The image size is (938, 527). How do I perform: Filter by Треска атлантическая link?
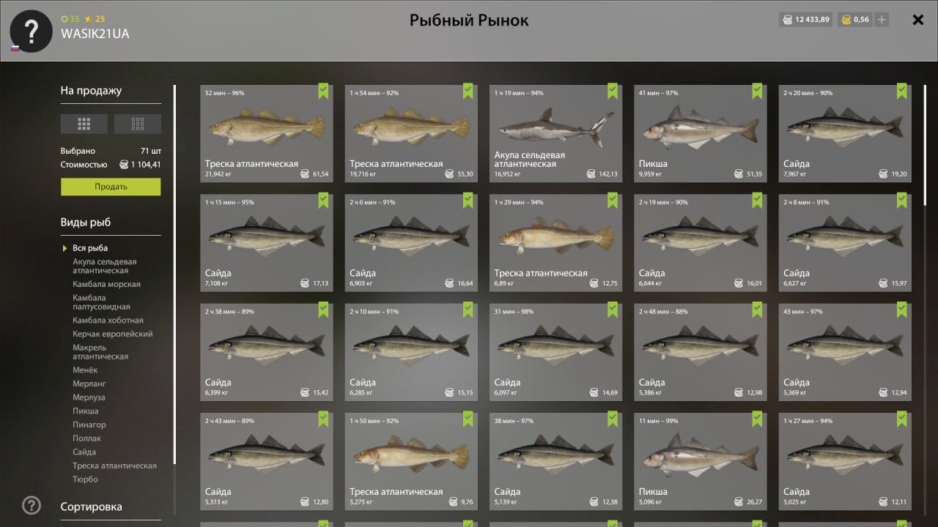(114, 466)
